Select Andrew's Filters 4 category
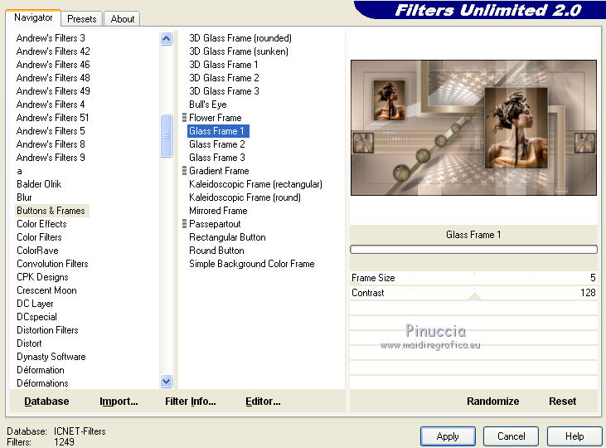The image size is (606, 448). click(x=51, y=104)
